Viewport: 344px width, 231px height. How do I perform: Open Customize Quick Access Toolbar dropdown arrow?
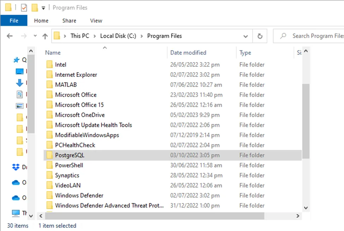click(43, 8)
